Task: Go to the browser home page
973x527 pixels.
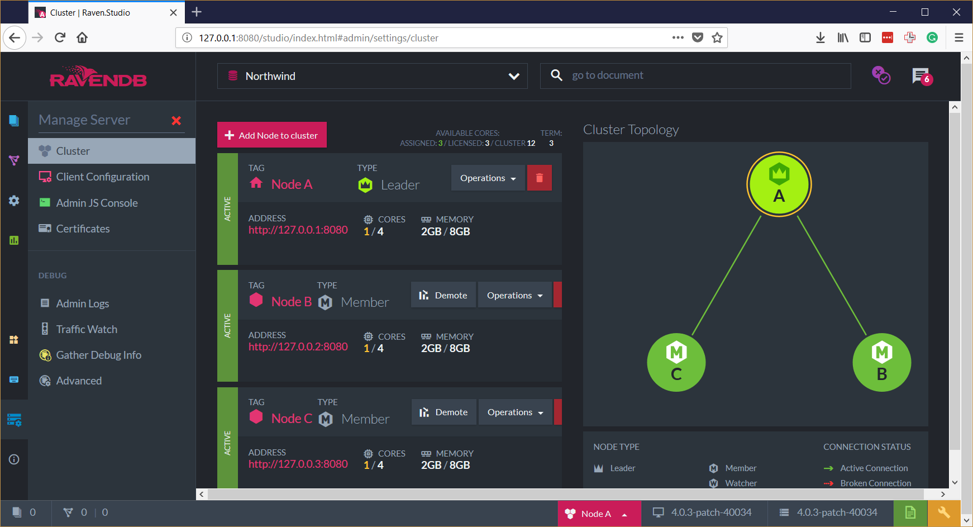Action: coord(82,37)
